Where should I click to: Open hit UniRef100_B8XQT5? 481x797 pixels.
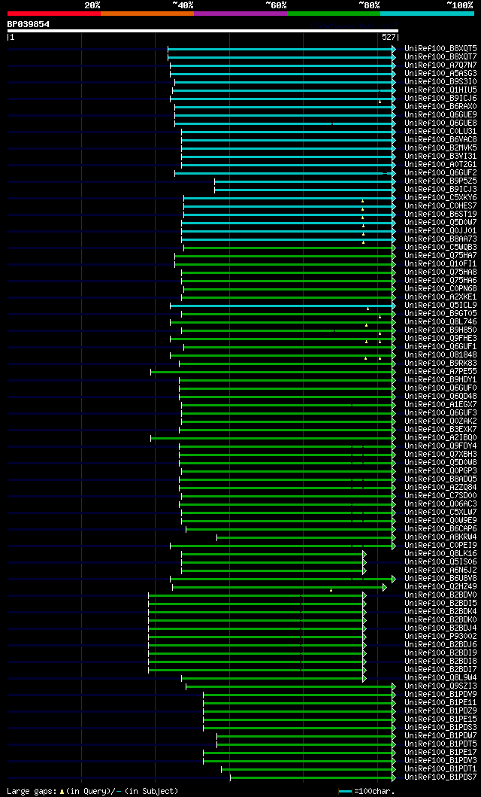pyautogui.click(x=440, y=48)
